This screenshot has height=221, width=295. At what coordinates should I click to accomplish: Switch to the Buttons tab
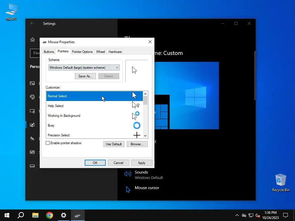(49, 52)
